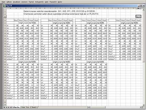
Task: Click the vertical scrollbar up arrow
Action: pos(144,9)
